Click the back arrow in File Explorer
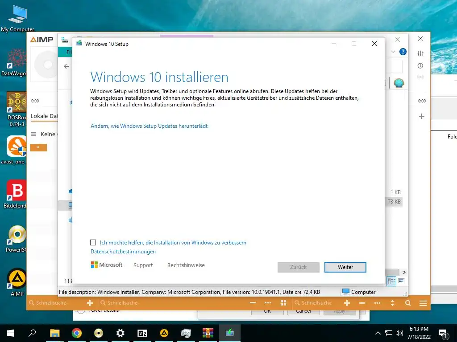The height and width of the screenshot is (342, 457). (66, 66)
